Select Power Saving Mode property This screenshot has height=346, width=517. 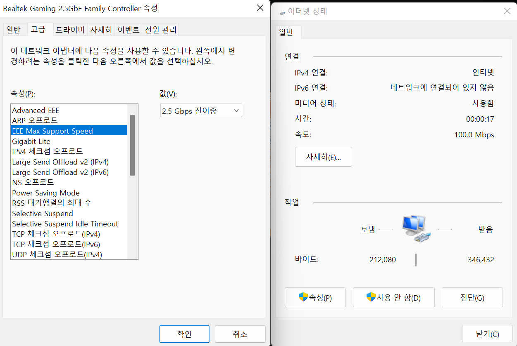(x=46, y=193)
